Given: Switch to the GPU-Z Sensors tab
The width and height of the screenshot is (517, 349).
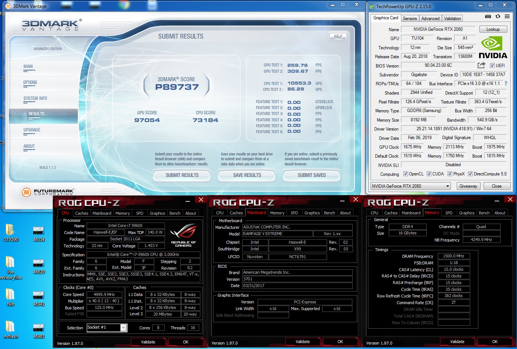Looking at the screenshot, I should click(x=410, y=19).
